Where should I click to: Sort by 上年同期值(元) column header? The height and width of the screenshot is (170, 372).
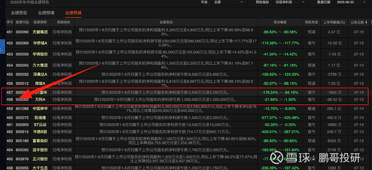click(334, 22)
